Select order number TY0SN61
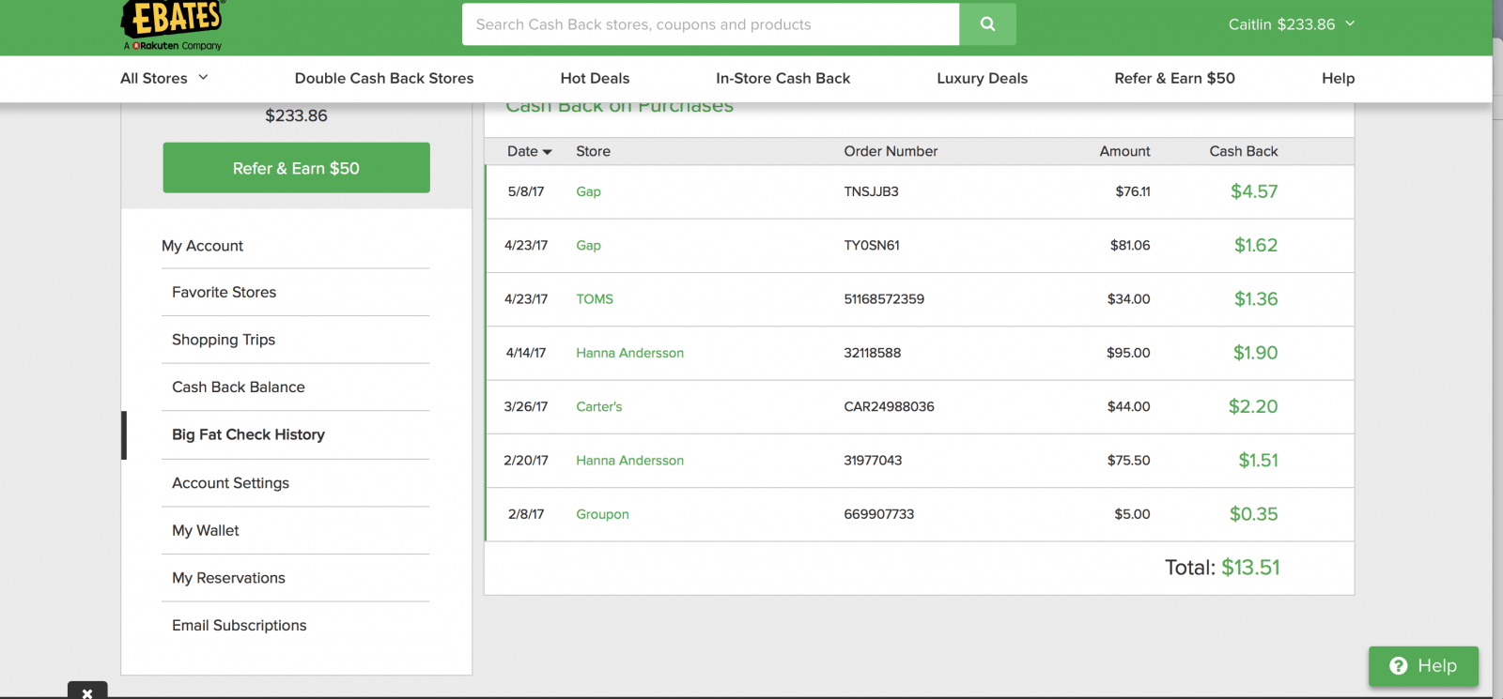 [872, 245]
